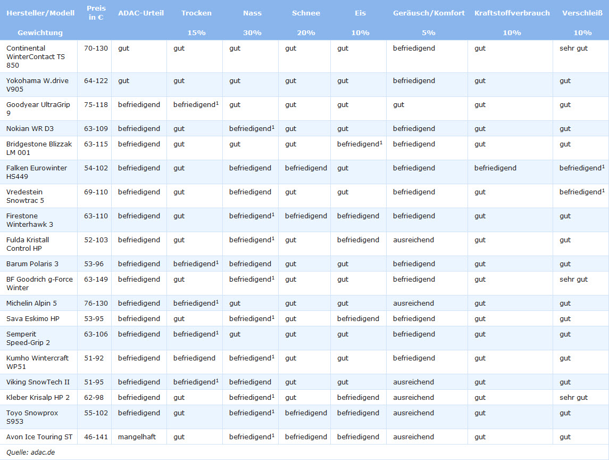Viewport: 609px width, 460px height.
Task: Click Toyo Snowprox 'befriedigend' Schnee rating
Action: click(x=306, y=413)
